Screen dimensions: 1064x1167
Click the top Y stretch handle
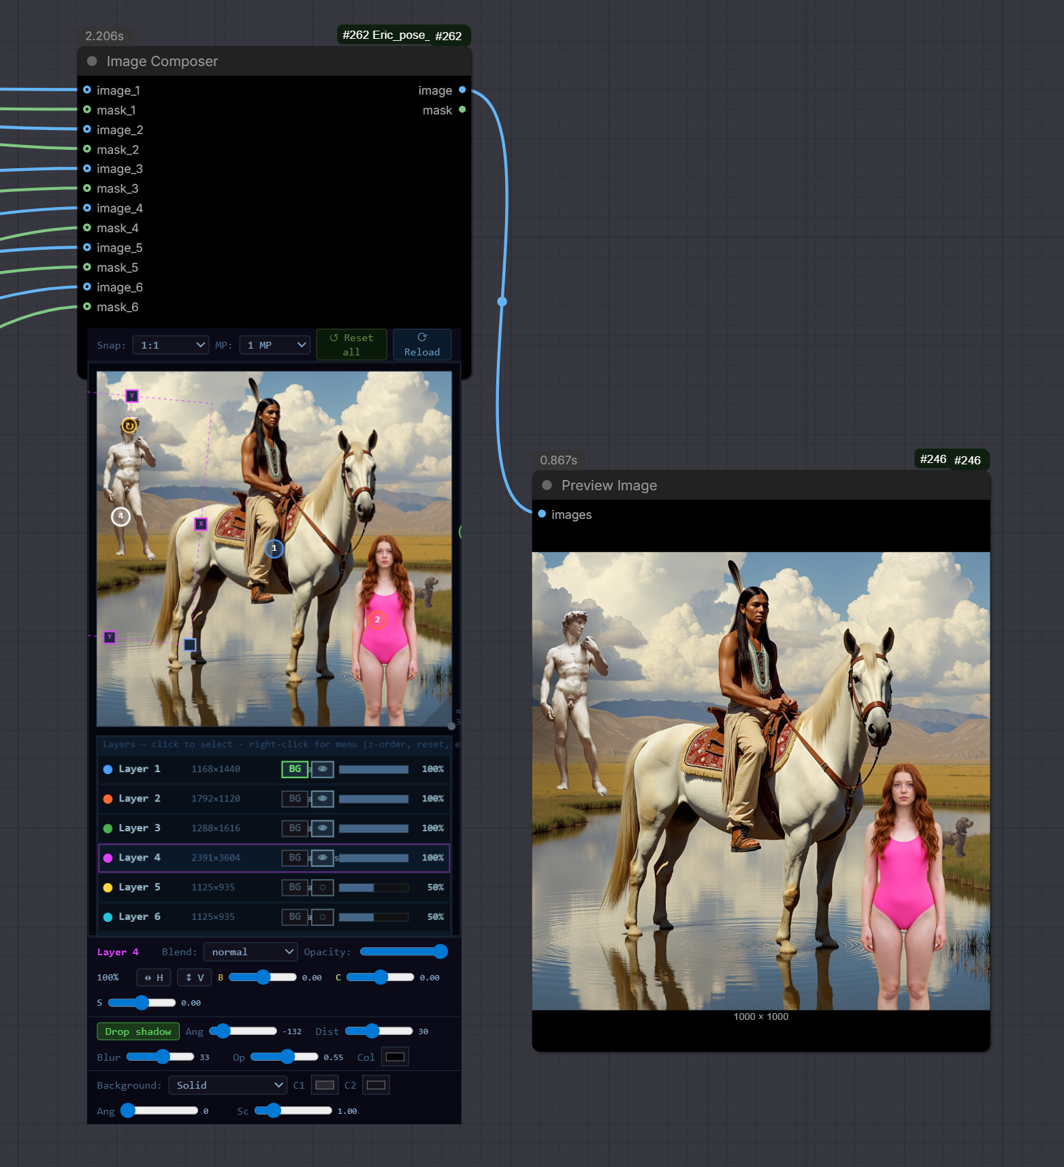click(132, 396)
